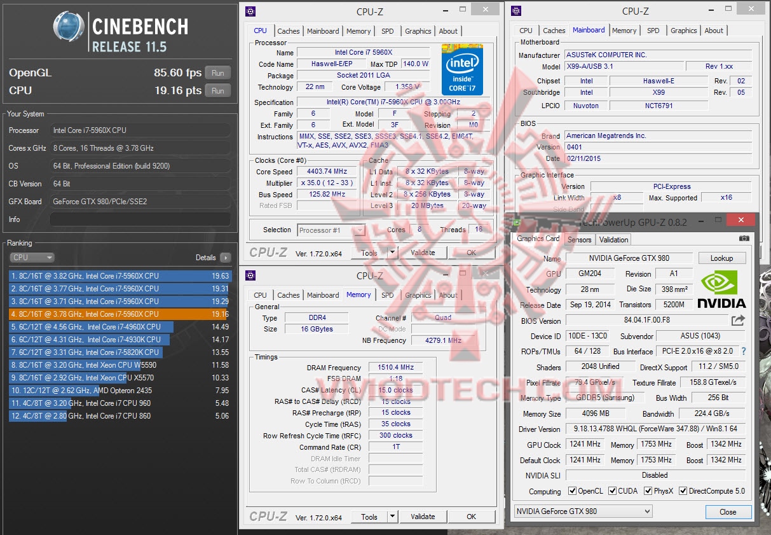
Task: Click the Close button in GPU-Z
Action: (x=728, y=511)
